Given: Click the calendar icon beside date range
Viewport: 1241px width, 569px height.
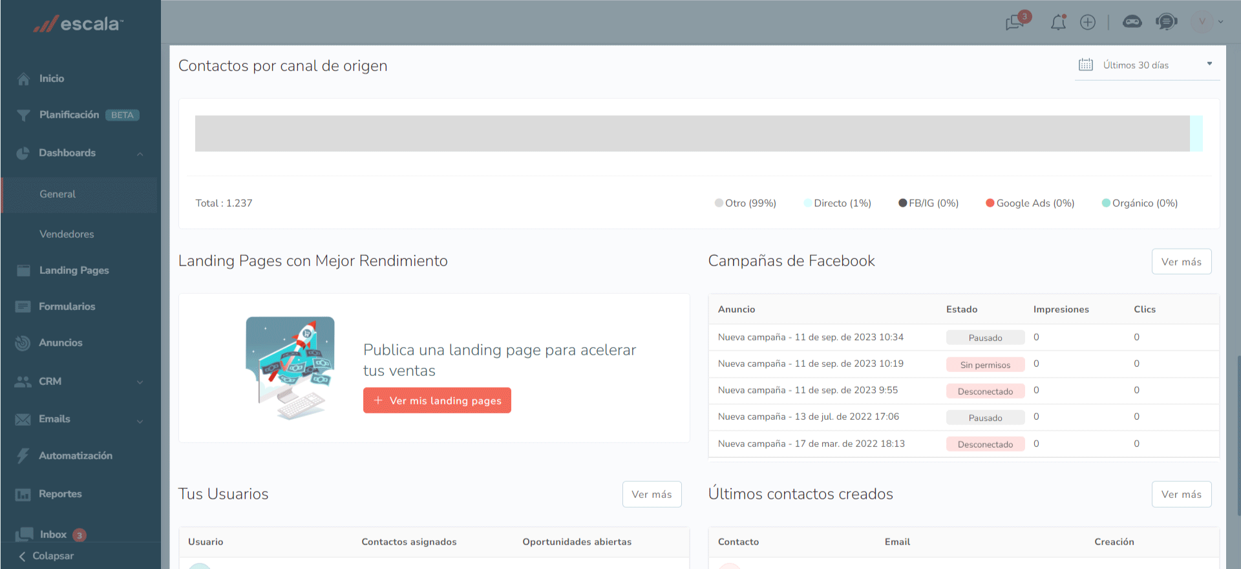Looking at the screenshot, I should pos(1086,65).
